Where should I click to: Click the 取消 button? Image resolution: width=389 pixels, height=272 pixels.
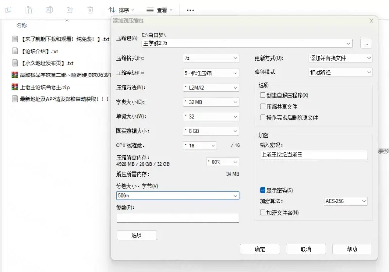coord(306,249)
